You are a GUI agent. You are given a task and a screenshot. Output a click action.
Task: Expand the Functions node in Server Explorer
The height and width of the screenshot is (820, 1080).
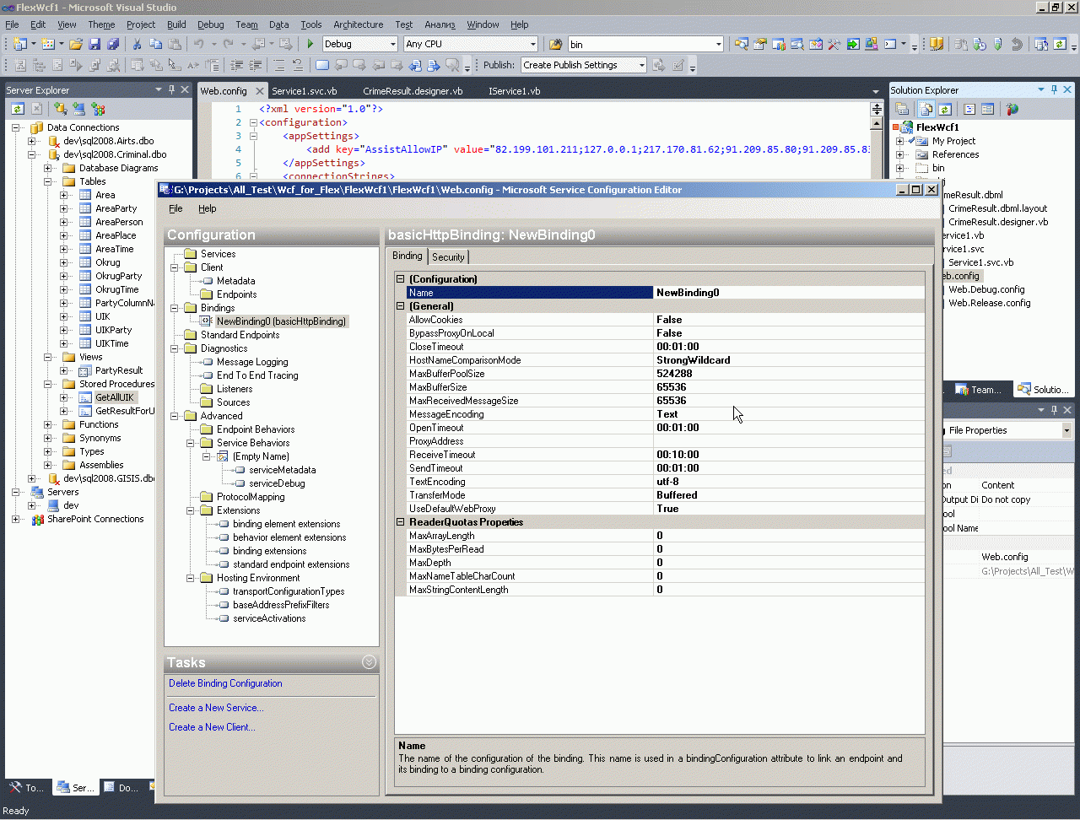48,424
